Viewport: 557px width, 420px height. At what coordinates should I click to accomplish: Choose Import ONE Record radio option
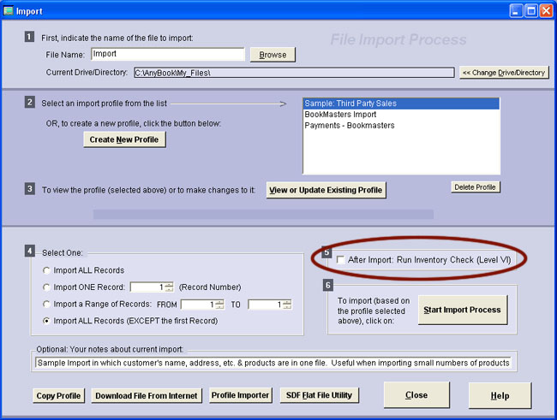(46, 287)
